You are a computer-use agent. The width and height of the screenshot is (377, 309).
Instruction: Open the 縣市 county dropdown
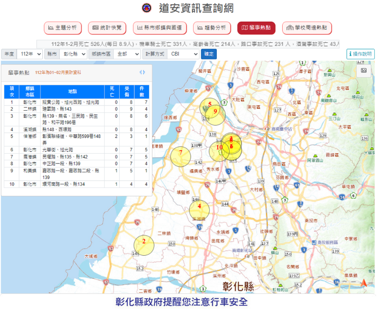(x=73, y=54)
